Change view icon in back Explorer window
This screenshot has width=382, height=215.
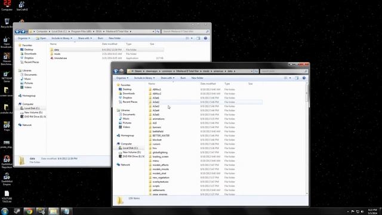click(187, 38)
